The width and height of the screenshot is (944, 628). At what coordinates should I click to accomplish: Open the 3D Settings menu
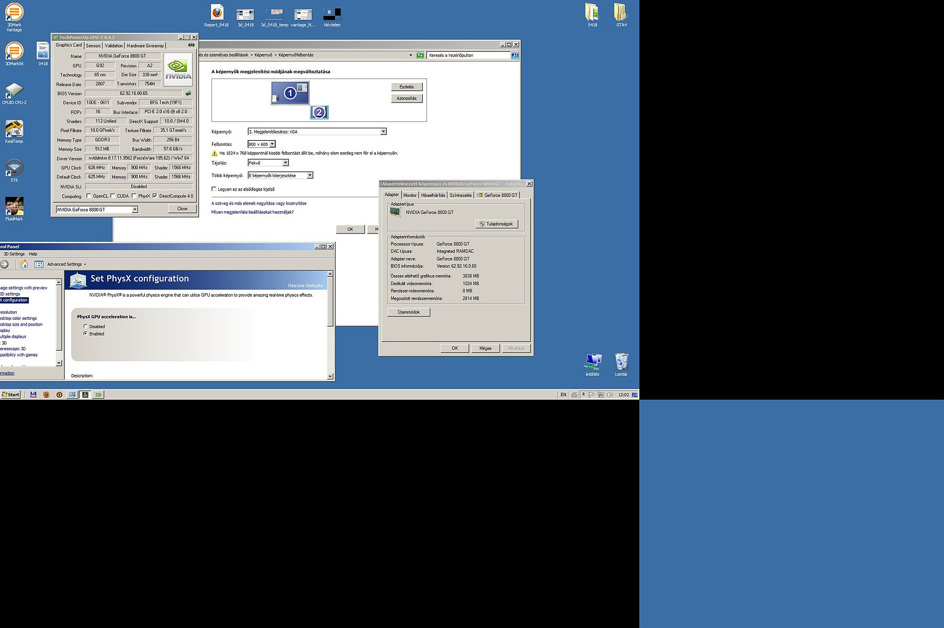[x=14, y=254]
